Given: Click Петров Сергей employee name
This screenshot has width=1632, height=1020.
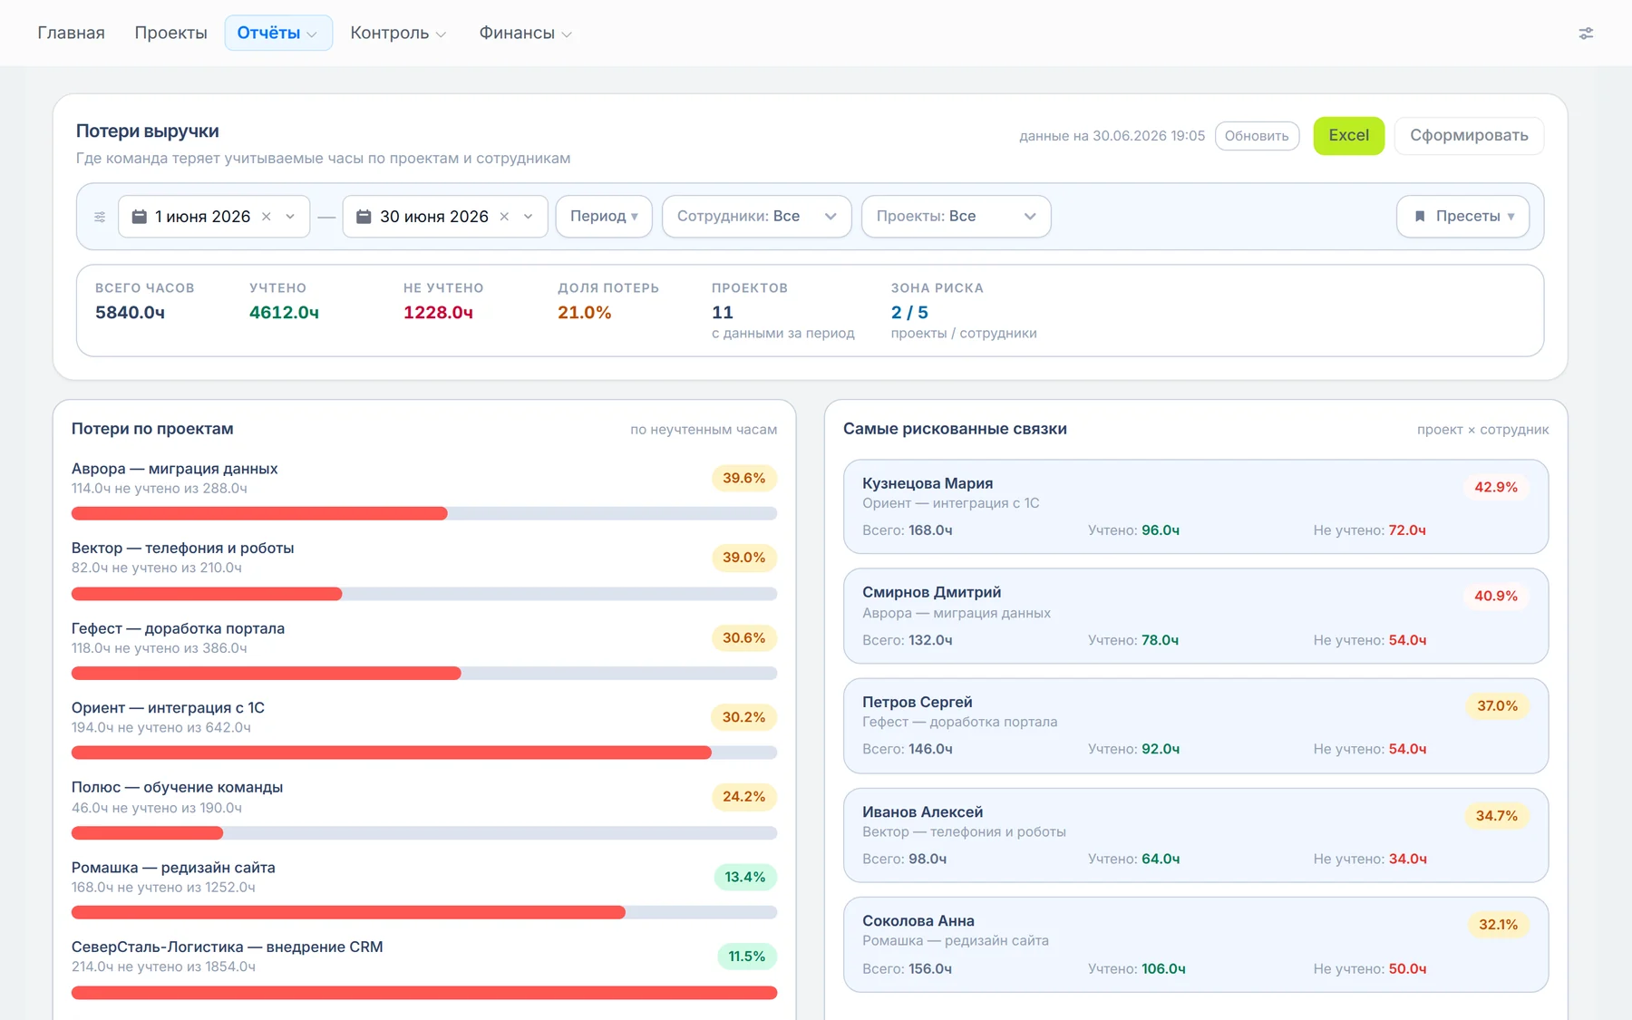Looking at the screenshot, I should 918,702.
